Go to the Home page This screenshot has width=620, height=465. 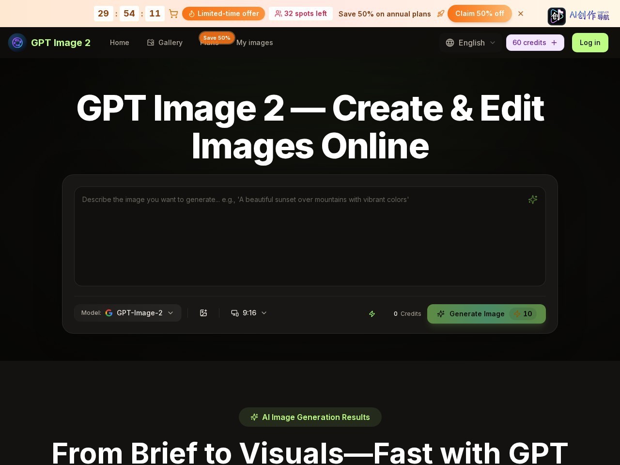point(120,43)
